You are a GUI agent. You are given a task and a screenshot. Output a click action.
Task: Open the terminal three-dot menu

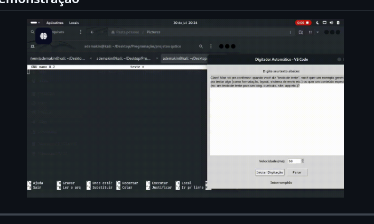[211, 46]
